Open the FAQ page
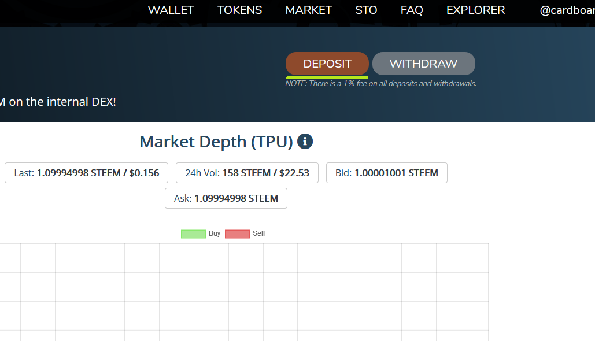Image resolution: width=595 pixels, height=341 pixels. [412, 10]
